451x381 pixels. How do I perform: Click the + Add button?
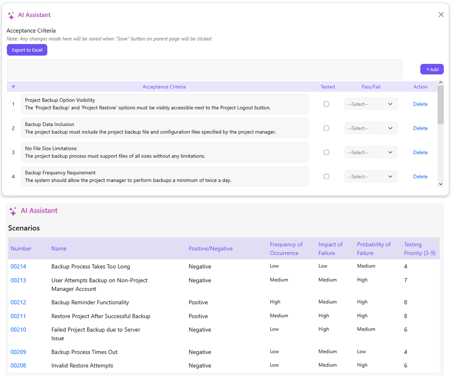432,69
